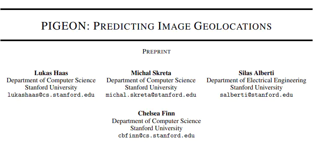Select author name Lukas Haas
The width and height of the screenshot is (319, 145).
(51, 73)
